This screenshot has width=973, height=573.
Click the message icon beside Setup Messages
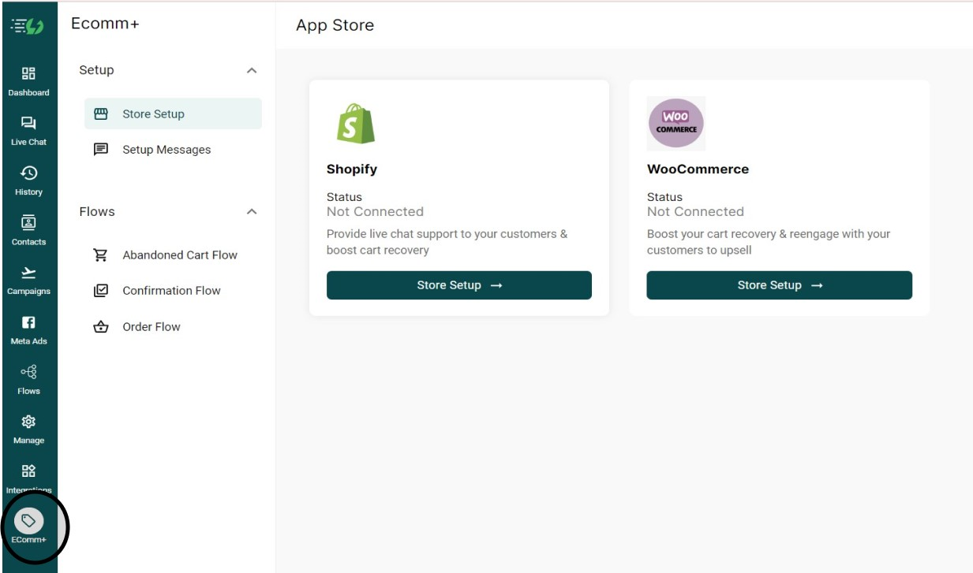point(101,149)
